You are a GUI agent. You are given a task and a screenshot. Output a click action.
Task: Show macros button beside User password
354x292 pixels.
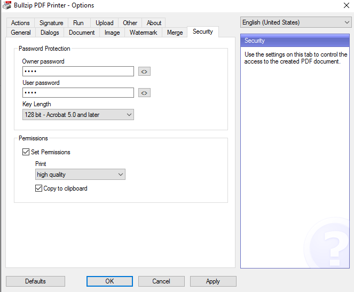144,93
